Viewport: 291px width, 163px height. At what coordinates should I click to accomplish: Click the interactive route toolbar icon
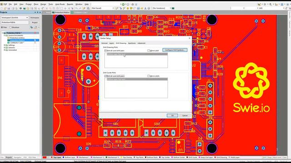[x=117, y=8]
